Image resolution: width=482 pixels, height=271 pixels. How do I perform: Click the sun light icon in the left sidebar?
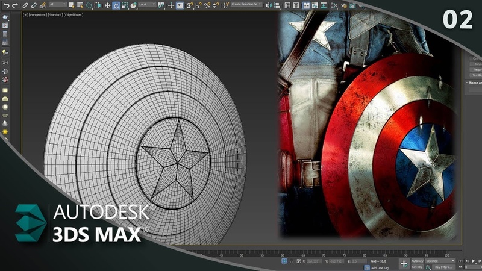[x=5, y=132]
